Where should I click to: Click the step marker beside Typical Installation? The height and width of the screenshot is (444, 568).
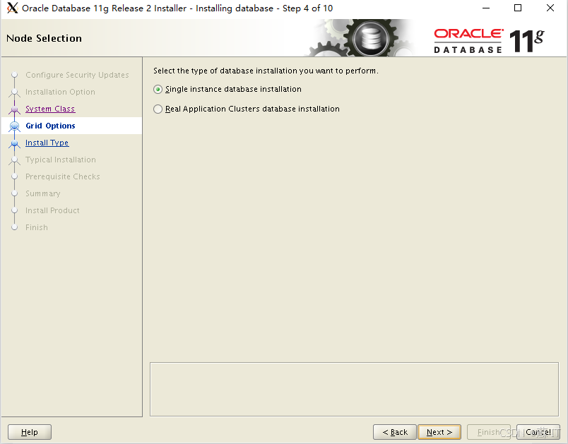[15, 160]
